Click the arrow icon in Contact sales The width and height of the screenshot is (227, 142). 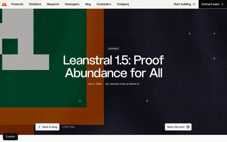point(222,4)
